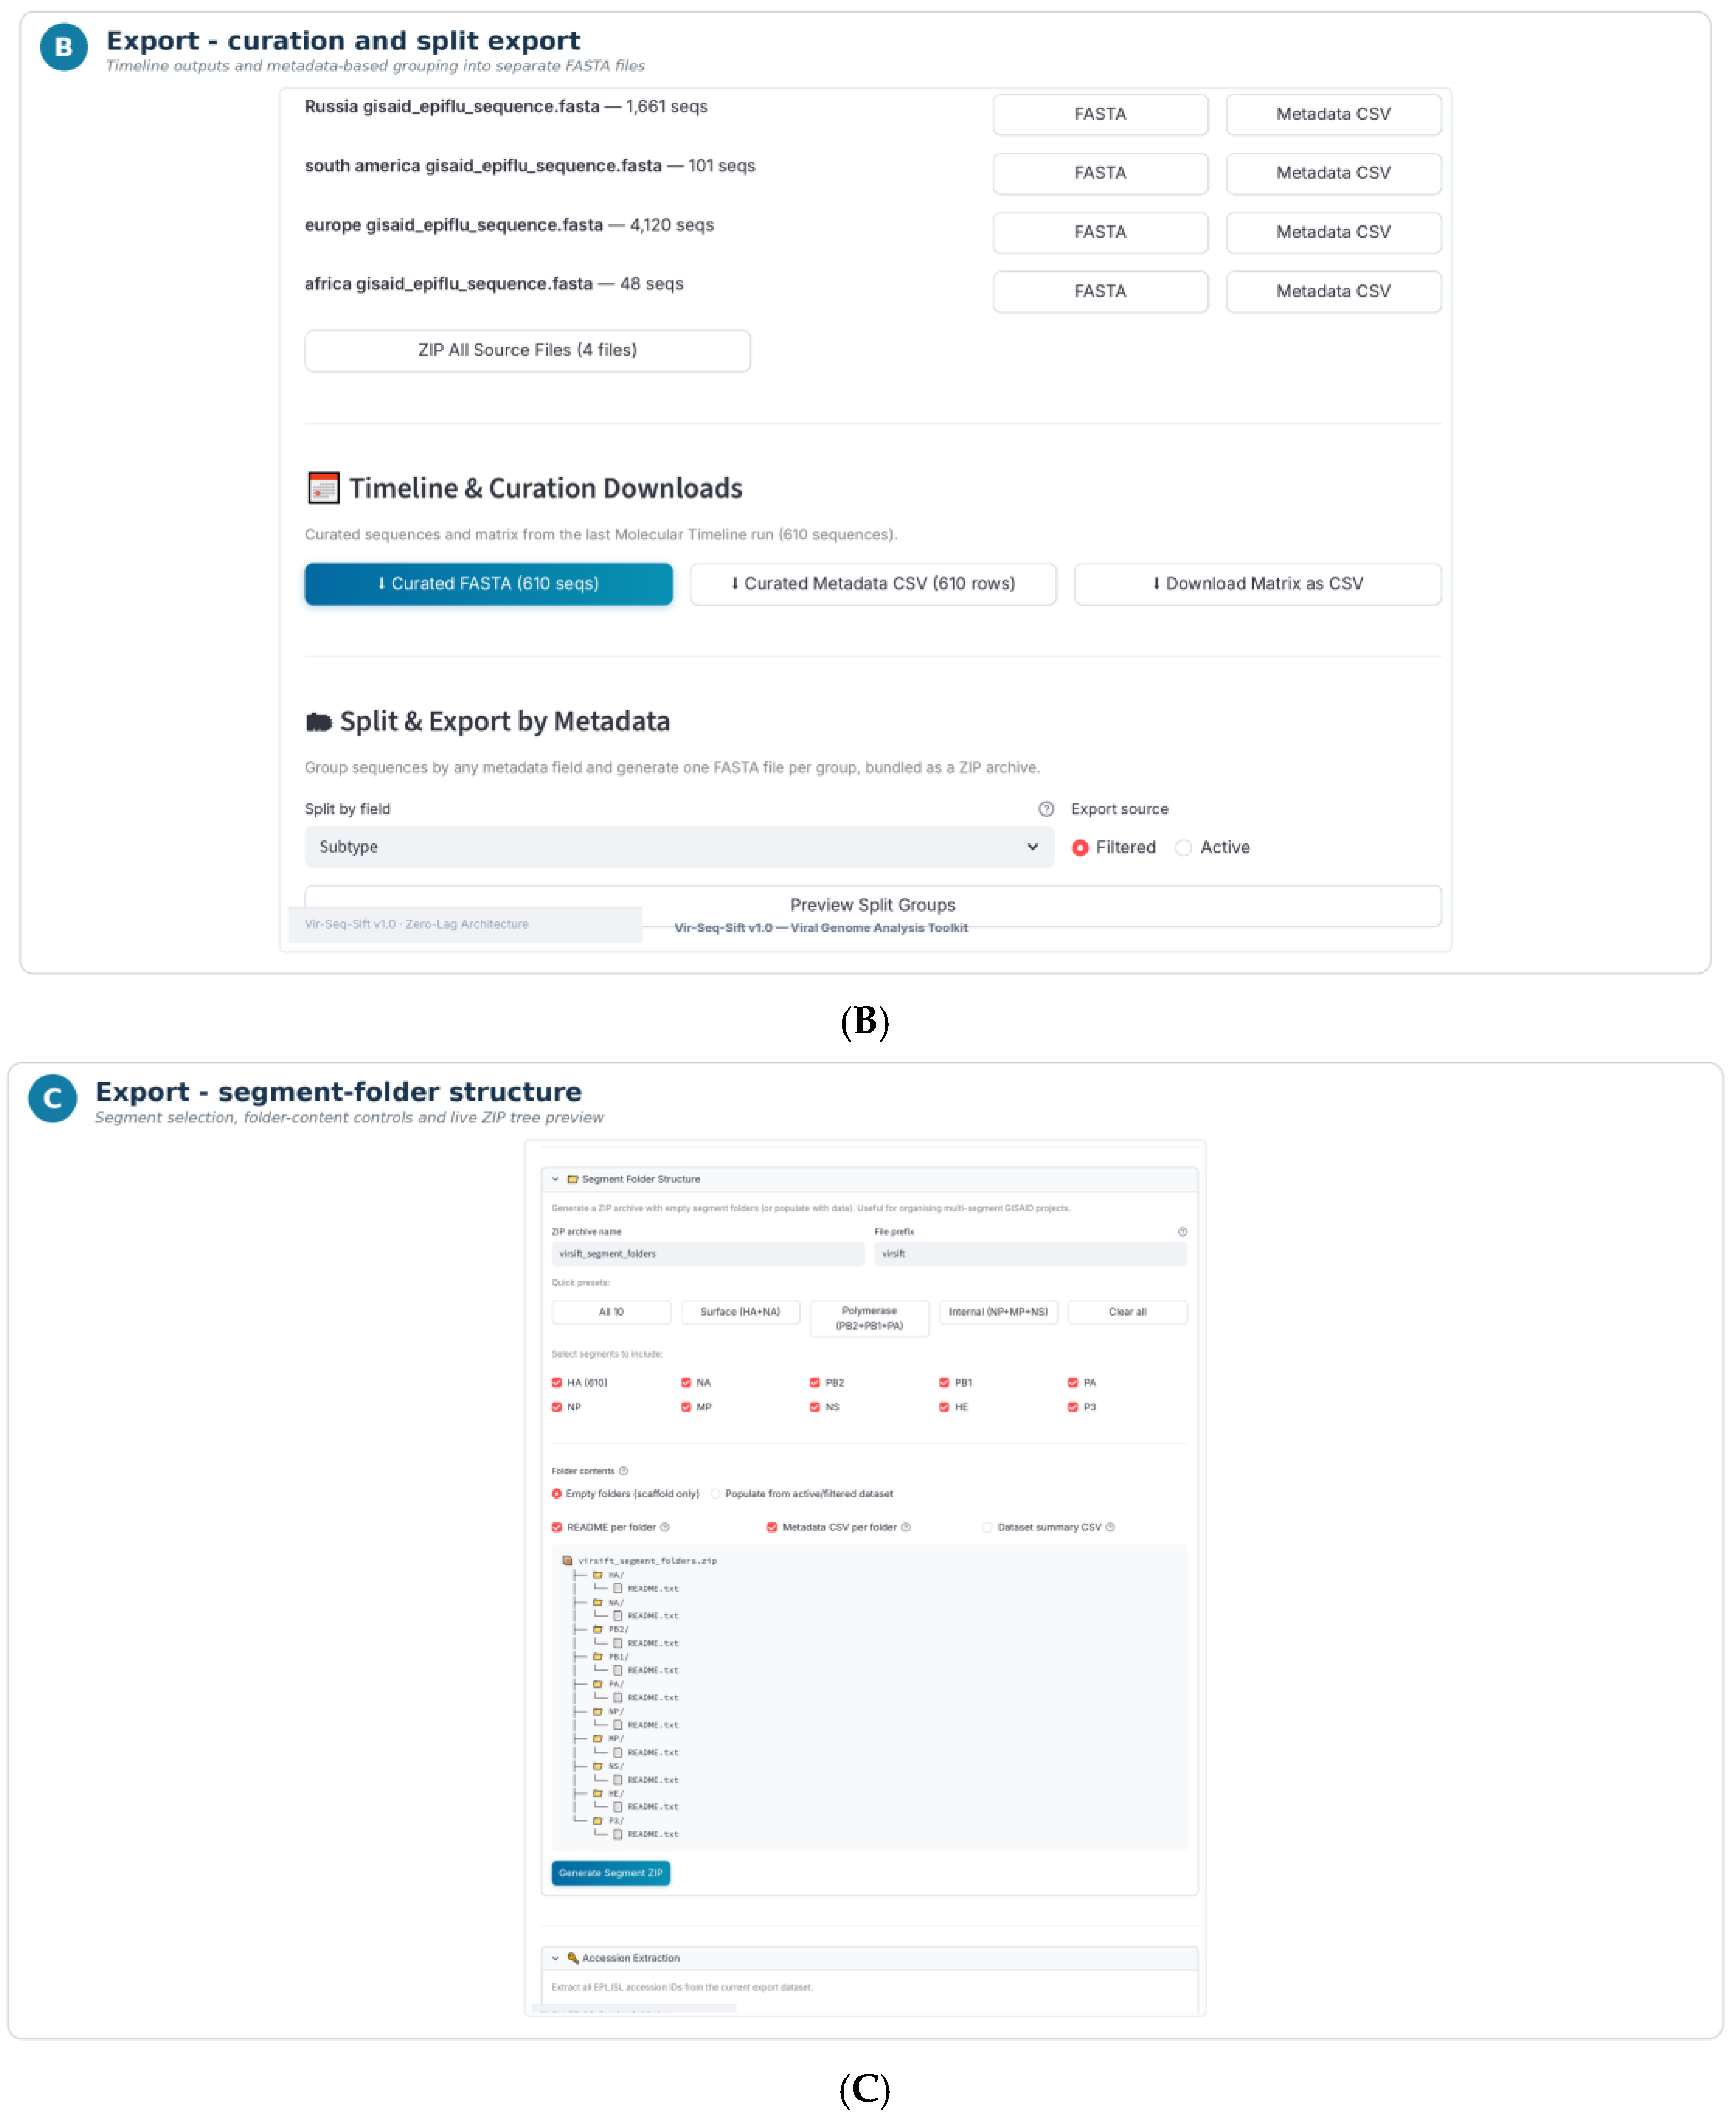Click the NS/ folder icon in ZIP tree
The height and width of the screenshot is (2124, 1736).
click(x=598, y=1766)
